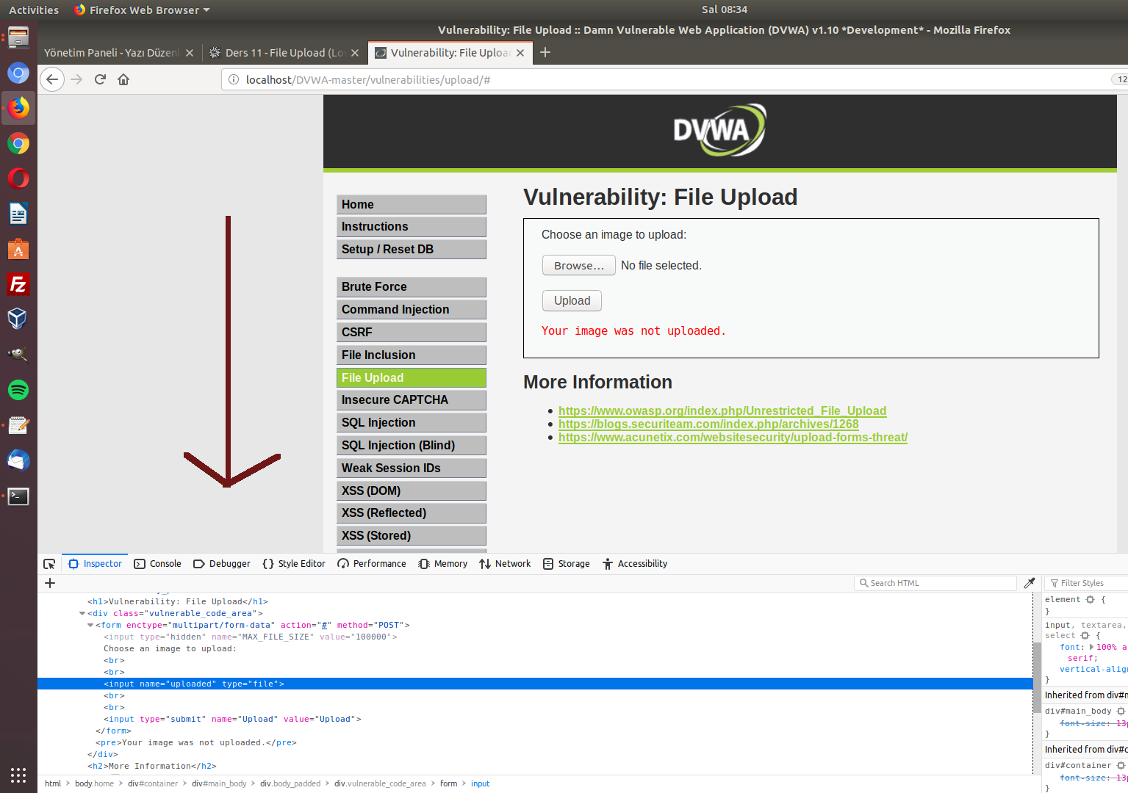Screen dimensions: 1128x793
Task: Collapse the form element node
Action: (x=90, y=626)
